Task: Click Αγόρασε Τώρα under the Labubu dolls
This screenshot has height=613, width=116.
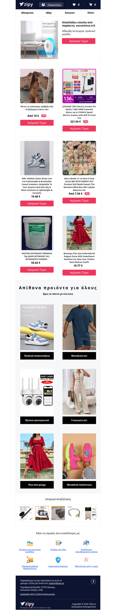Action: [x=79, y=201]
